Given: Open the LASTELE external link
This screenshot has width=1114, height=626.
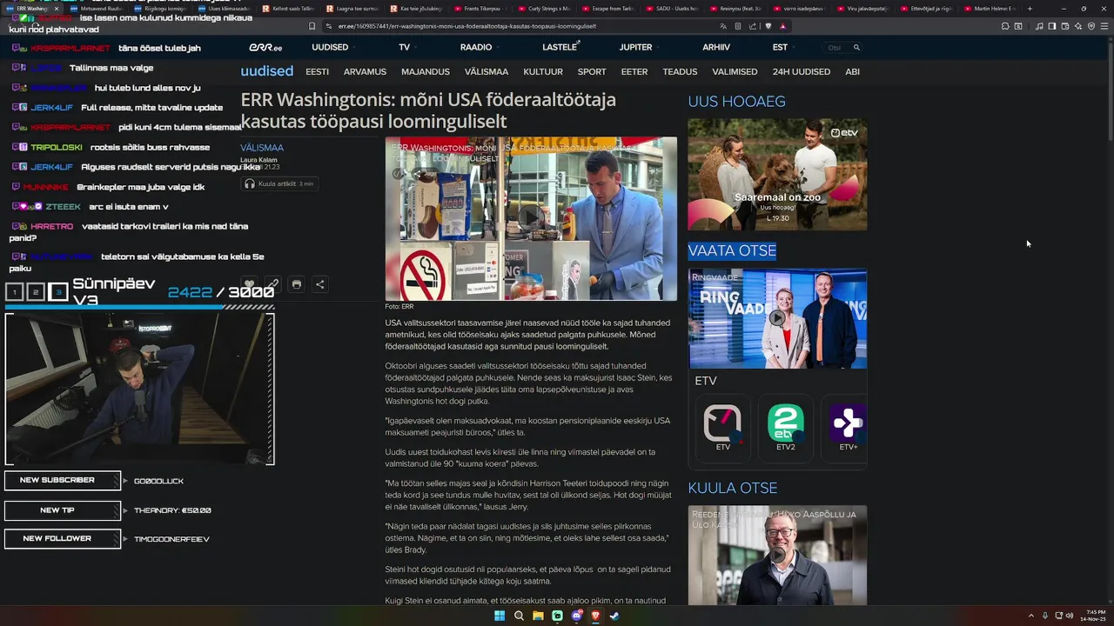Looking at the screenshot, I should tap(560, 47).
